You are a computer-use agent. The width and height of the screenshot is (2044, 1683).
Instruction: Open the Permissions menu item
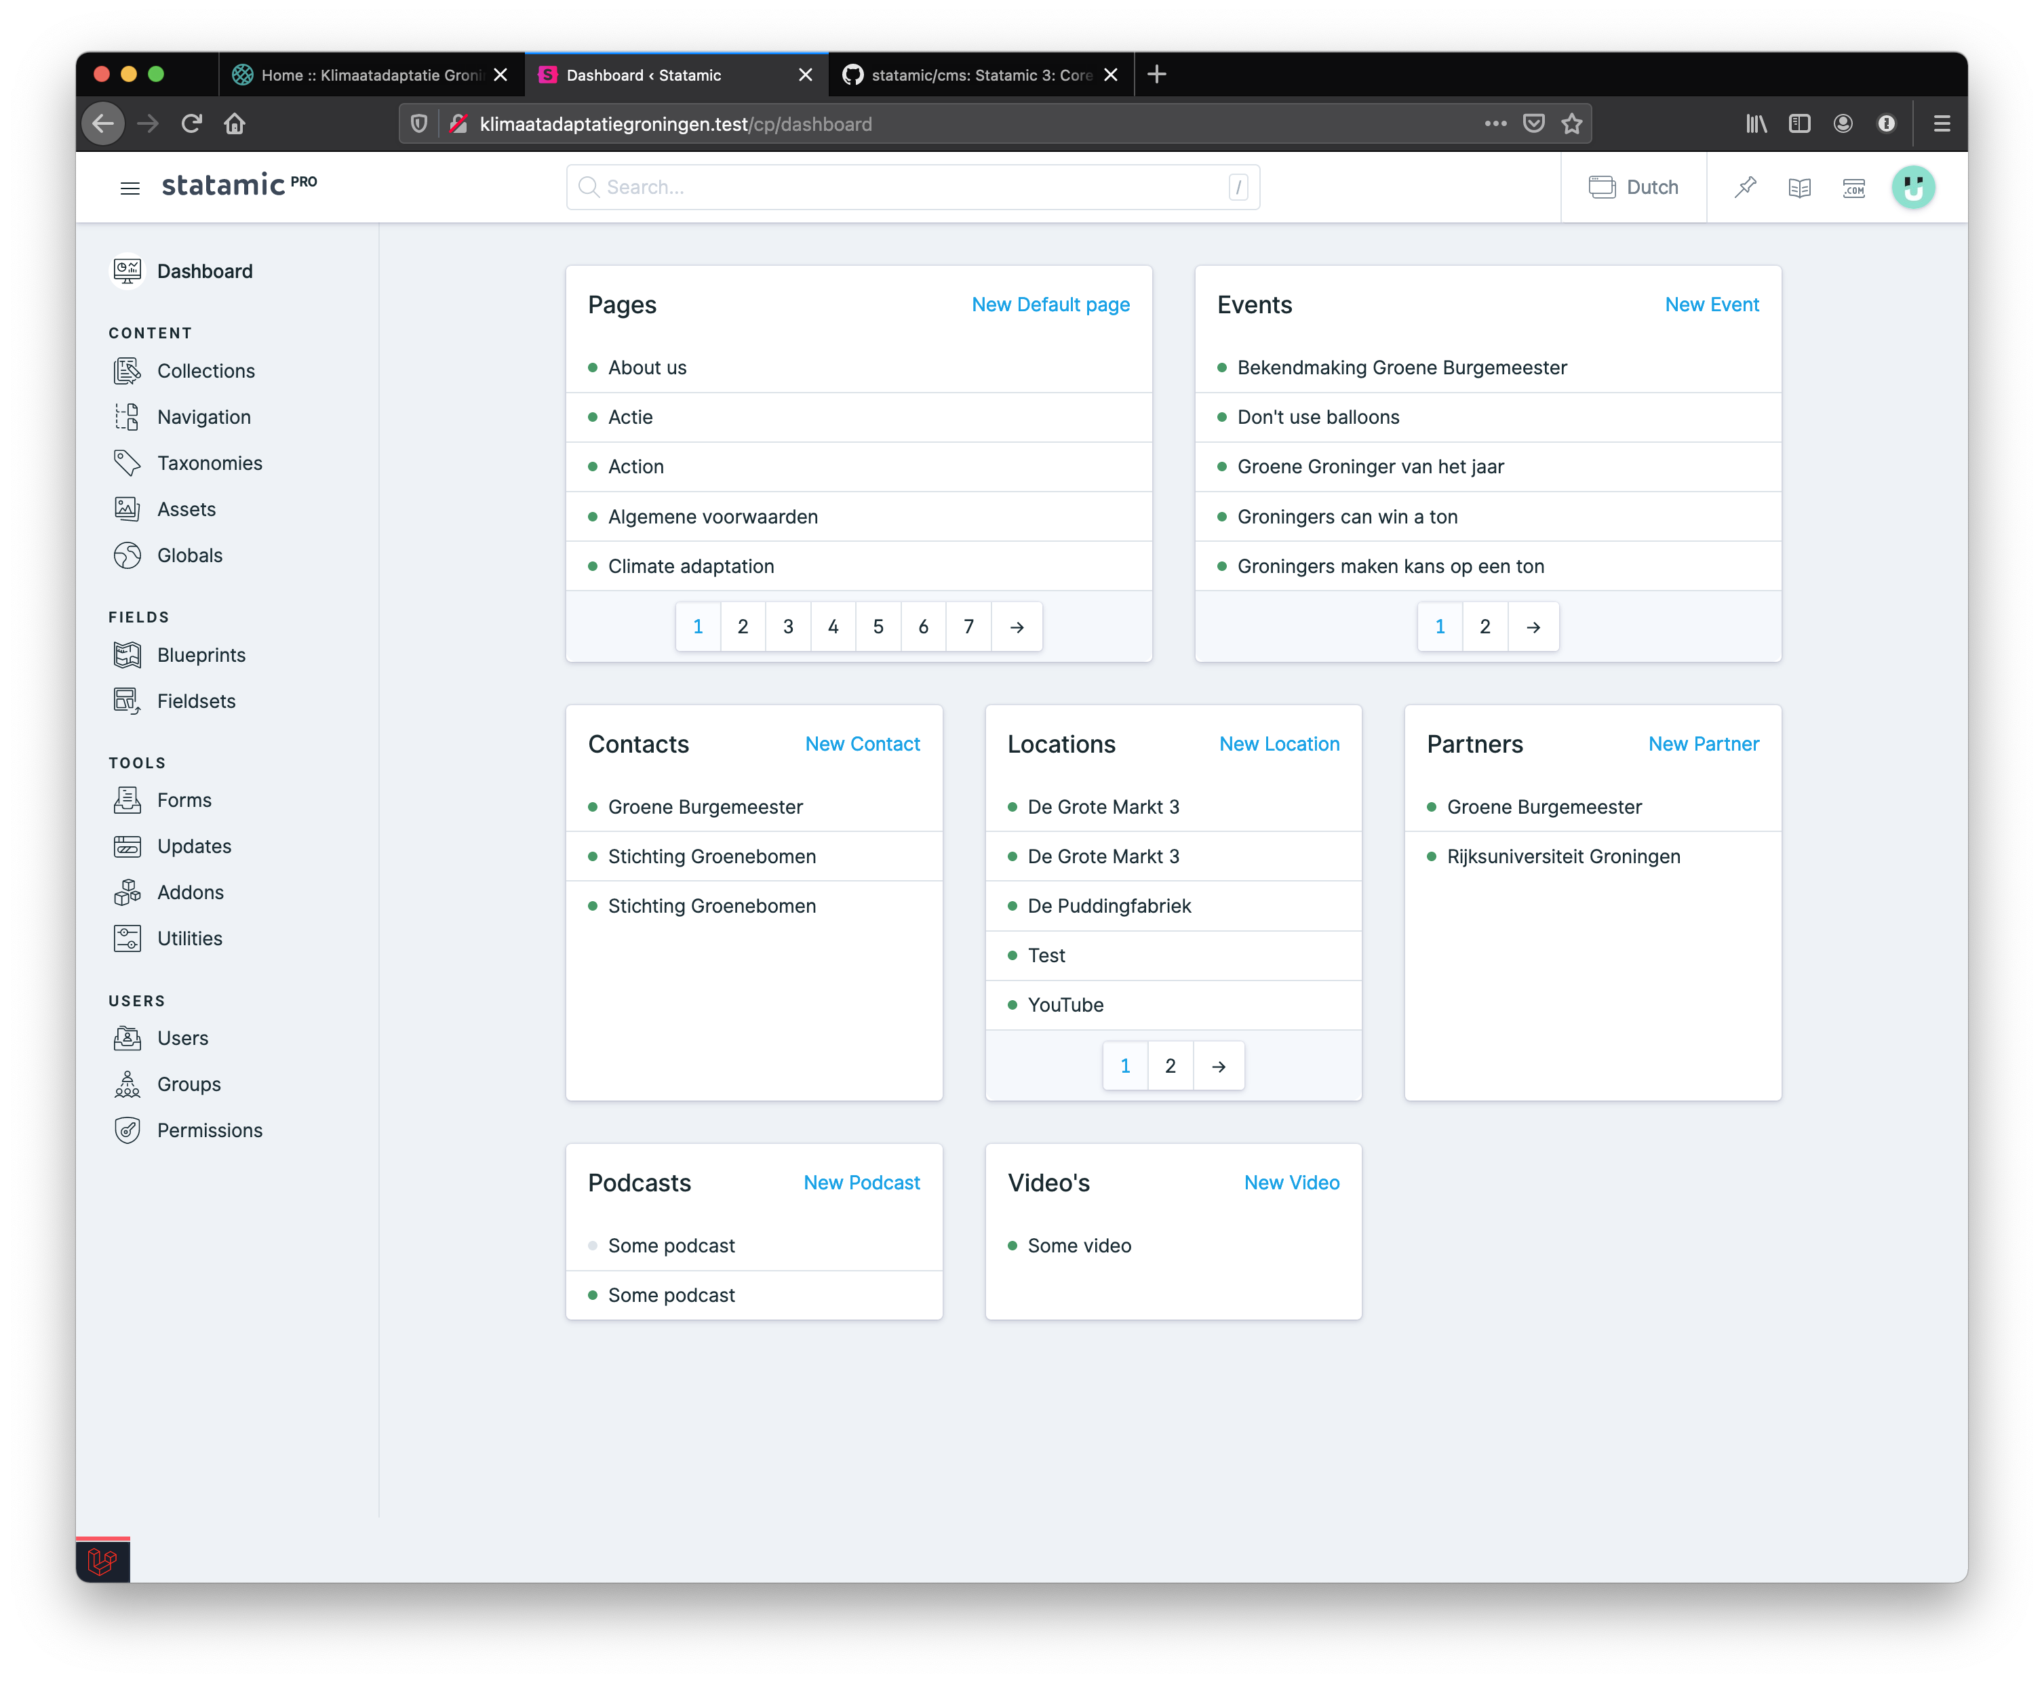tap(210, 1130)
